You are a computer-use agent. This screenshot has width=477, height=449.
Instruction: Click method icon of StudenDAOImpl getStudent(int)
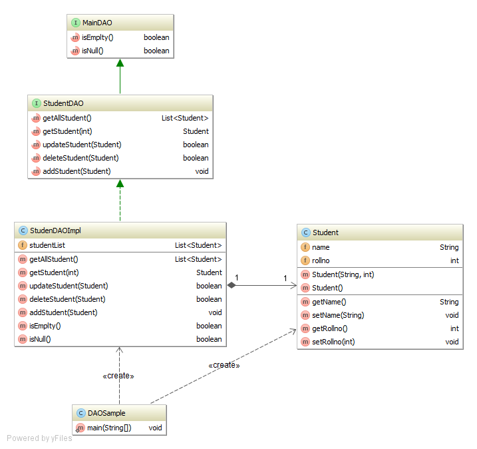click(23, 272)
